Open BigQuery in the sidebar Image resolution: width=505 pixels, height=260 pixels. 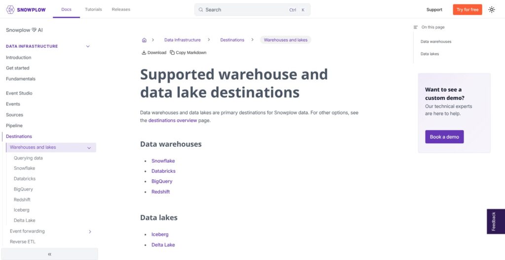coord(23,189)
